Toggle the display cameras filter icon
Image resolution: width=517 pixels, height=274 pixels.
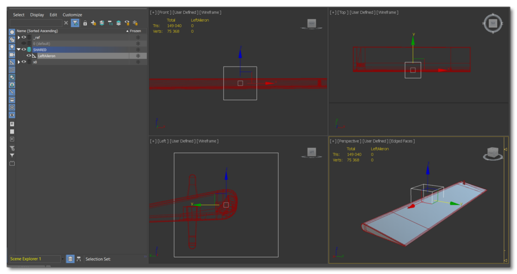click(12, 55)
